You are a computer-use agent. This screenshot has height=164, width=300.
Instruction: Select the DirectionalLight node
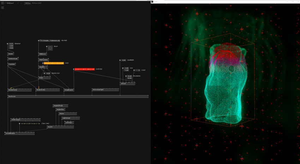coord(105,90)
